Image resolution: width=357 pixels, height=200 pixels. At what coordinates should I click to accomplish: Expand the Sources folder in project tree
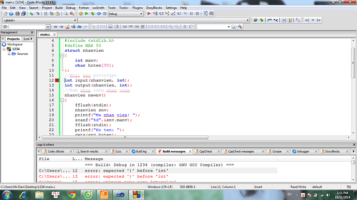9,54
